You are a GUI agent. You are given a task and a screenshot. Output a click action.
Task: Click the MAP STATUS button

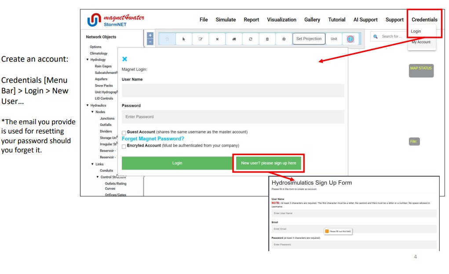pos(421,70)
